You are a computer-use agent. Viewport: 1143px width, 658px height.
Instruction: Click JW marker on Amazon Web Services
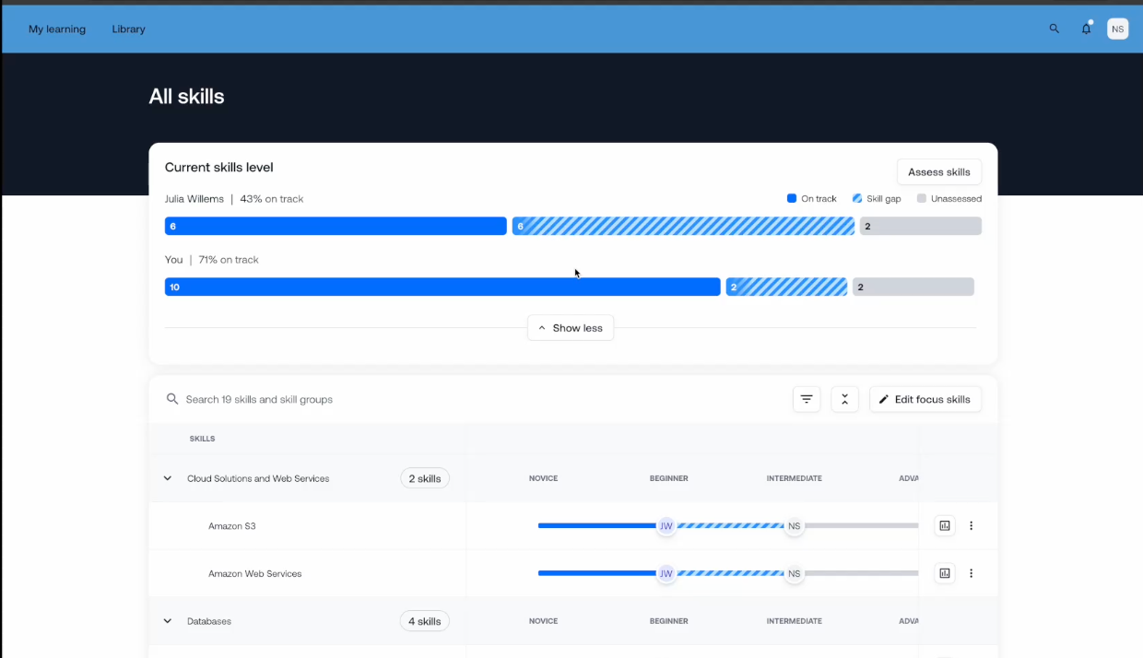[666, 573]
